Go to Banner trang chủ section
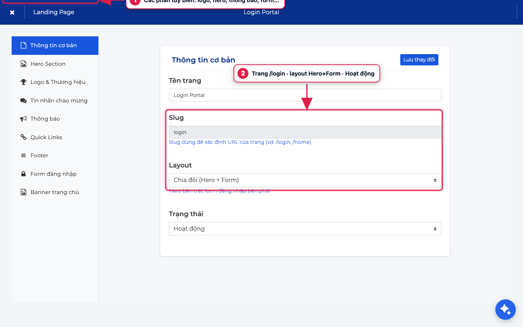The width and height of the screenshot is (523, 327). click(x=55, y=192)
